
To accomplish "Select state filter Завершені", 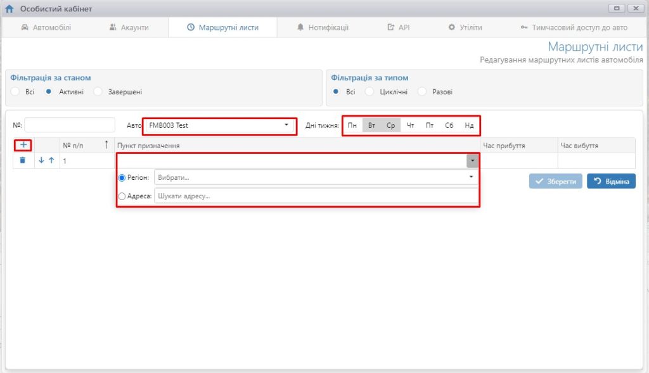I will 98,91.
